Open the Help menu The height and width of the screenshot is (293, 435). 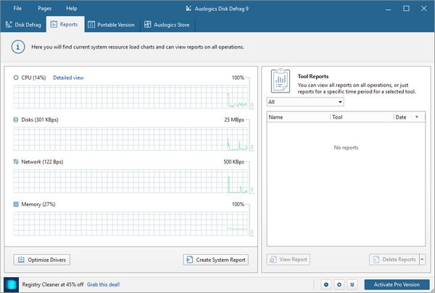pyautogui.click(x=72, y=8)
